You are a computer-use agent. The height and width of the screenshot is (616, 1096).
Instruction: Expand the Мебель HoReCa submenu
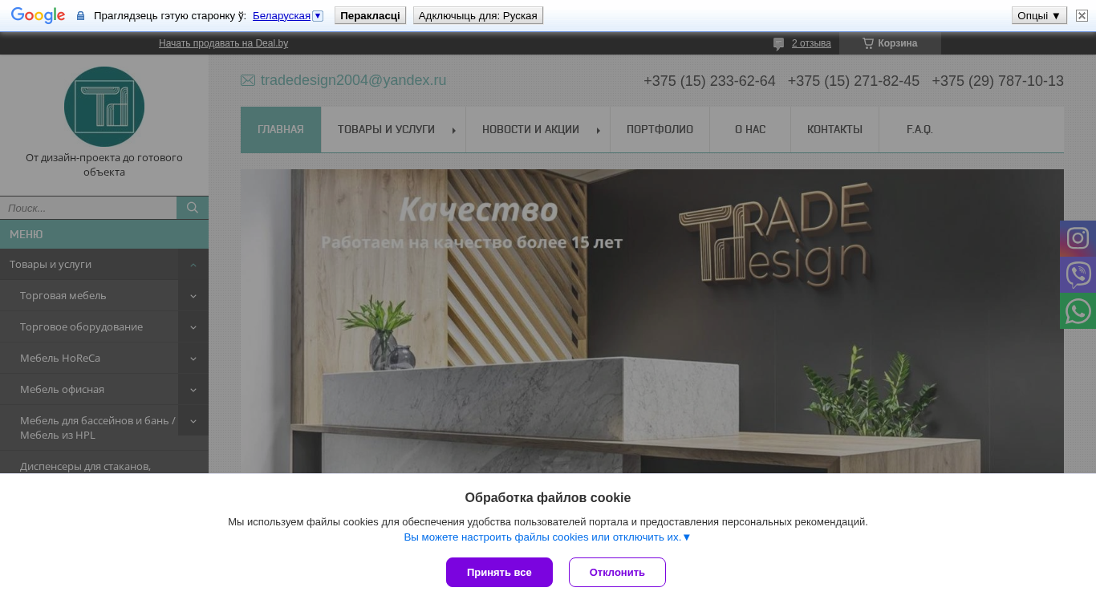pos(193,359)
